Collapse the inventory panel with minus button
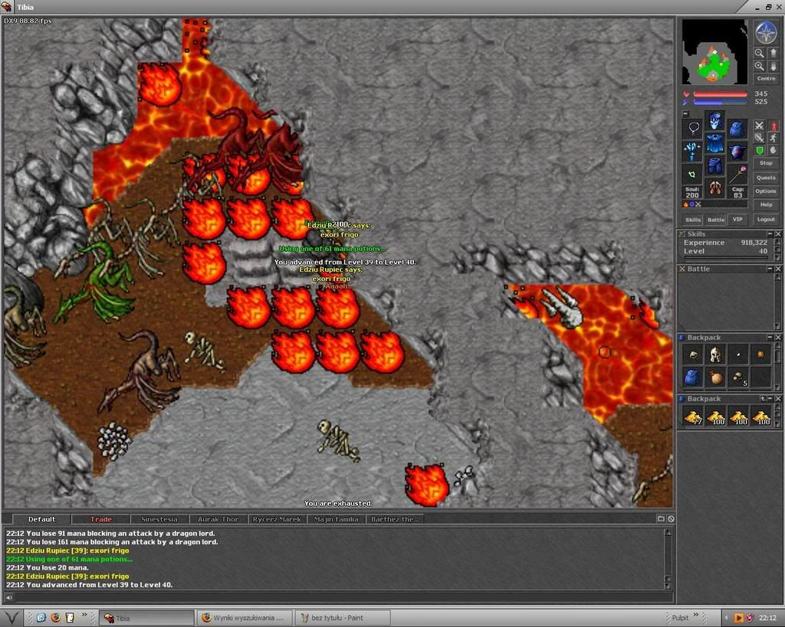 [686, 113]
